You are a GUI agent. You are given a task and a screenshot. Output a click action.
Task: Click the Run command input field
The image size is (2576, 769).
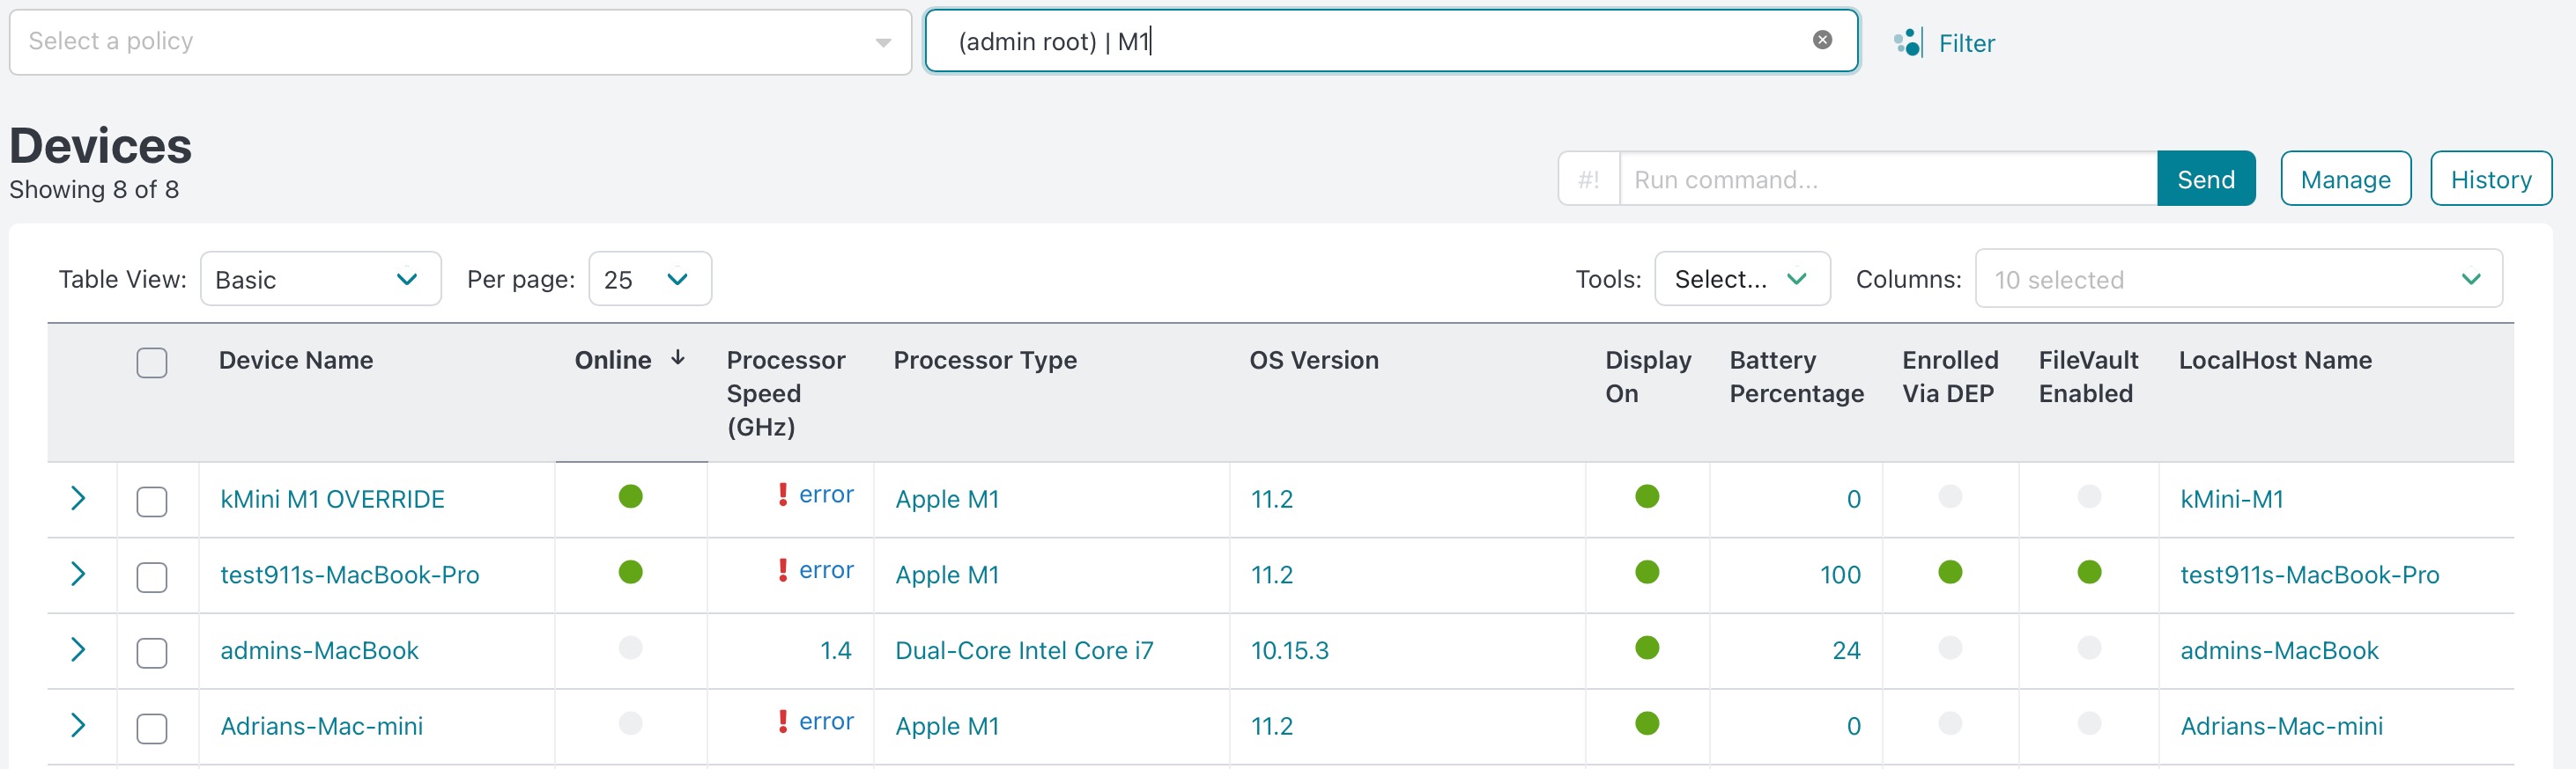point(1886,179)
